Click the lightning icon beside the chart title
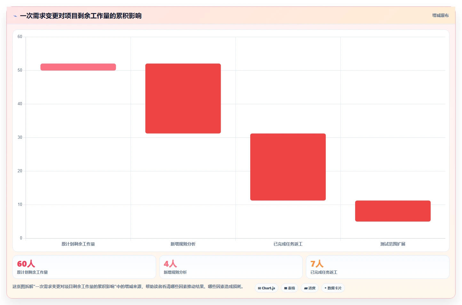 click(15, 16)
